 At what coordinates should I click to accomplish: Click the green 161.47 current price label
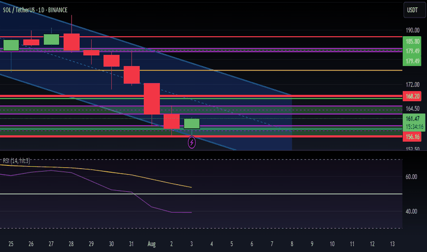coord(412,119)
